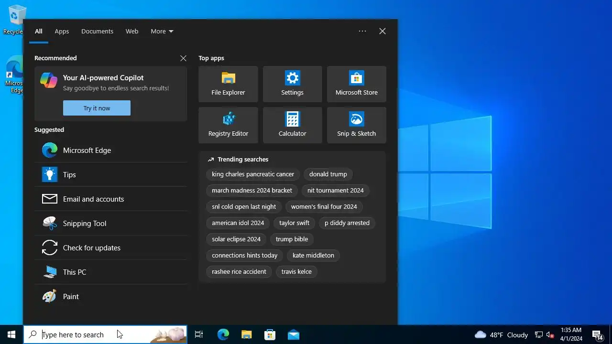Open Task View on the taskbar
Viewport: 612px width, 344px height.
pyautogui.click(x=199, y=334)
